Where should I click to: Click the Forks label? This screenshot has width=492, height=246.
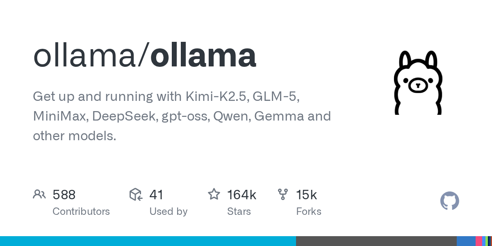(308, 212)
